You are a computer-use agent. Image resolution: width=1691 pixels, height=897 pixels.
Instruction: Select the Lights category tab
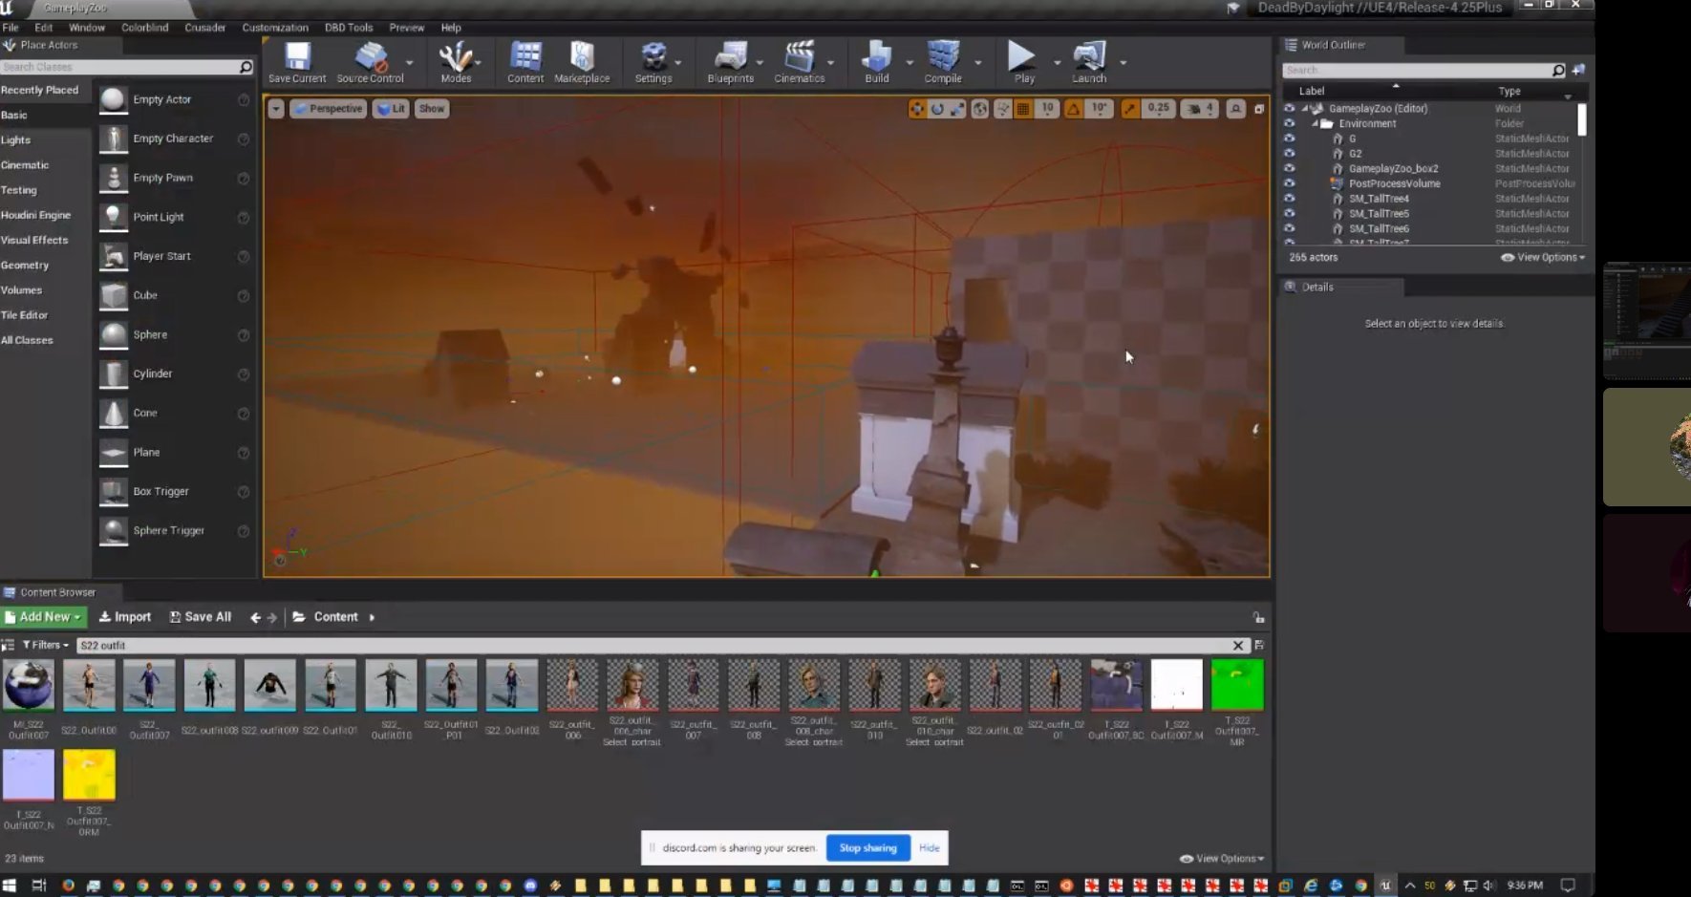(x=16, y=139)
